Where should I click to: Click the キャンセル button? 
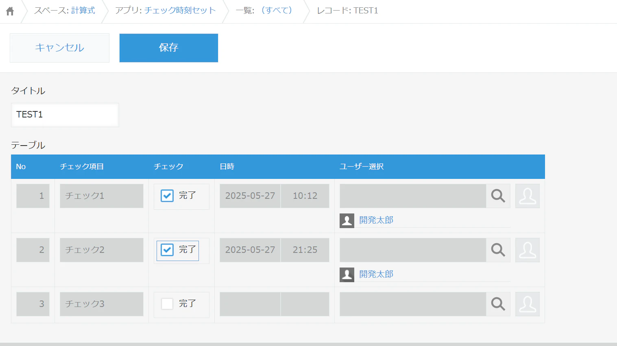59,48
